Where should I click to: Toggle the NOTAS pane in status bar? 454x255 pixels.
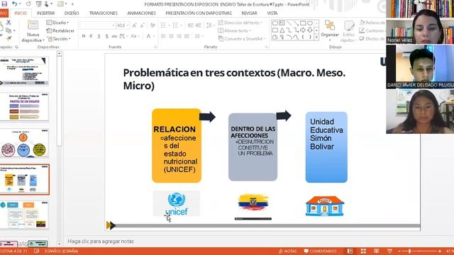pyautogui.click(x=287, y=251)
